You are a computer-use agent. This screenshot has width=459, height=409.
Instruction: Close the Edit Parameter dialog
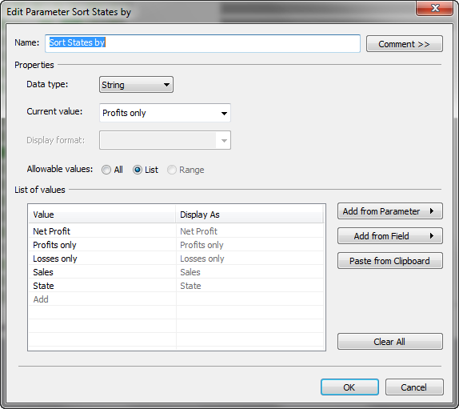point(435,8)
